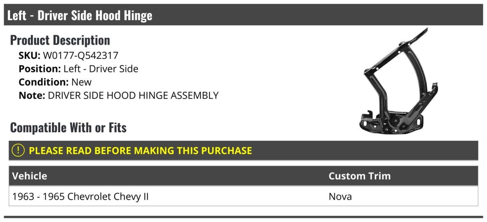Screen dimensions: 487x222
Task: Click the Left - Driver Side Hood Hinge title
Action: click(80, 15)
